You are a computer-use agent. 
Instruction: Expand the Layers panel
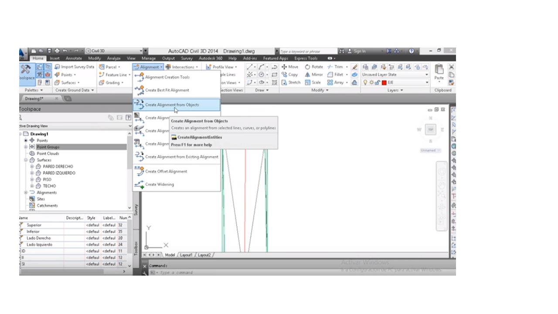(395, 90)
